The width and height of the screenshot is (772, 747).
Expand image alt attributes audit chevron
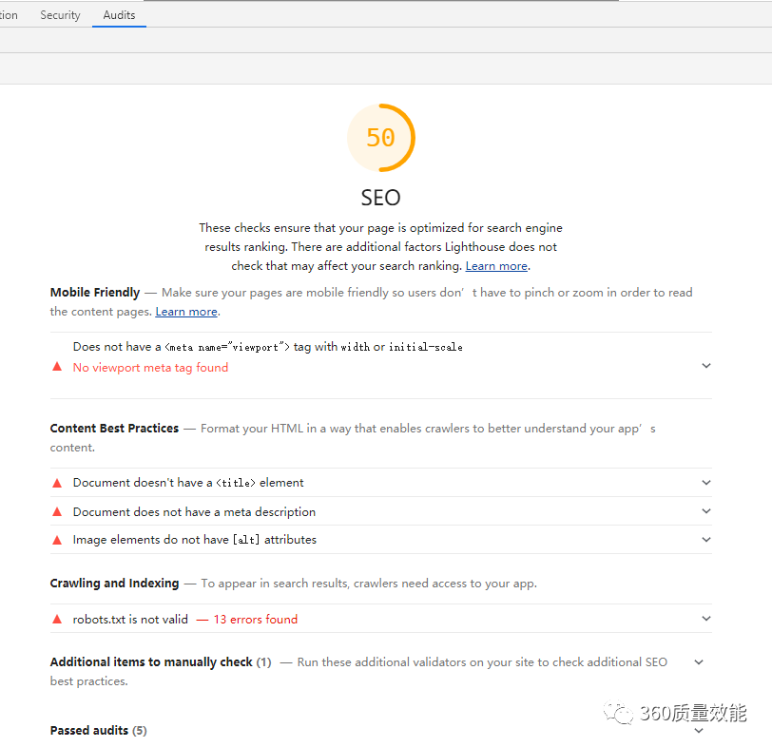(705, 540)
